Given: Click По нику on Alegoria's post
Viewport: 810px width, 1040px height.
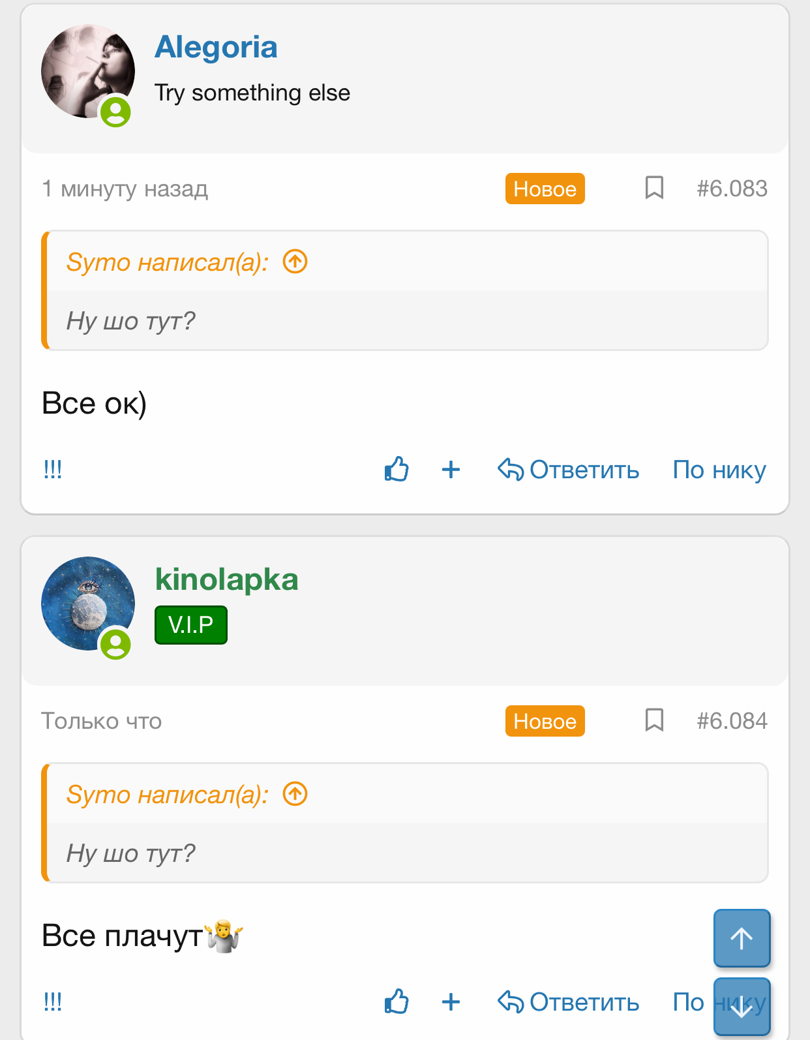Looking at the screenshot, I should (x=719, y=470).
